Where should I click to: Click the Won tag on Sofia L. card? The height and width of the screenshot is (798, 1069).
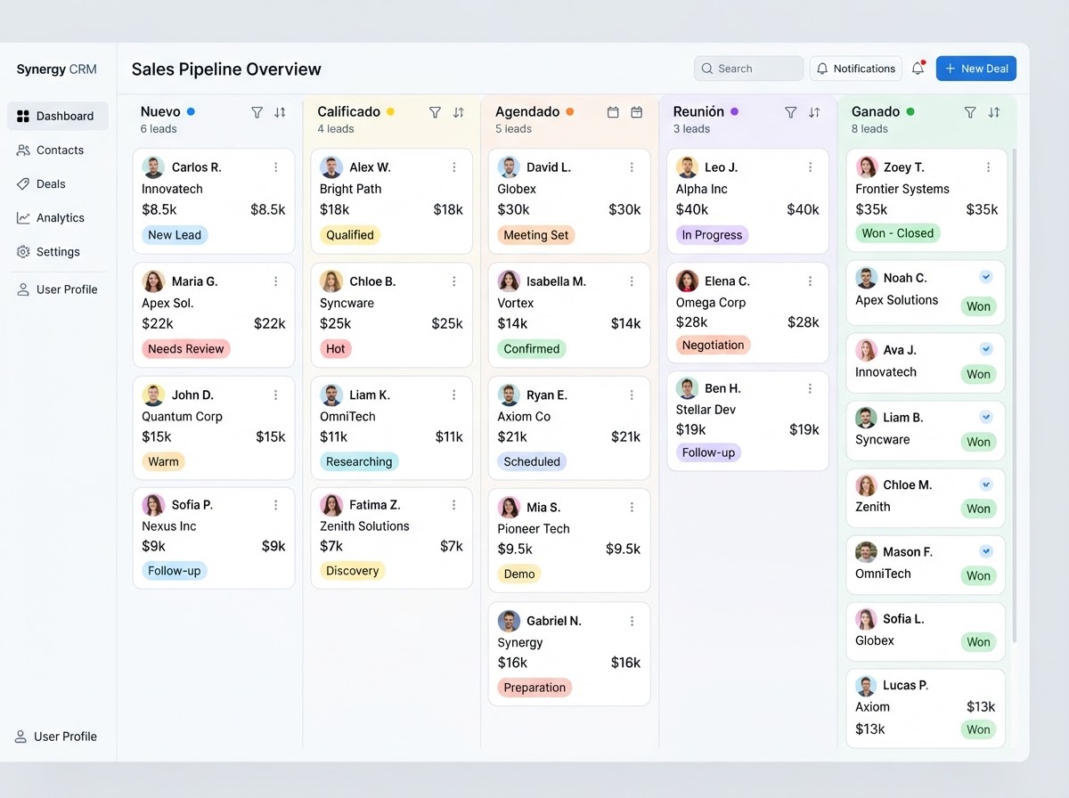click(x=978, y=642)
